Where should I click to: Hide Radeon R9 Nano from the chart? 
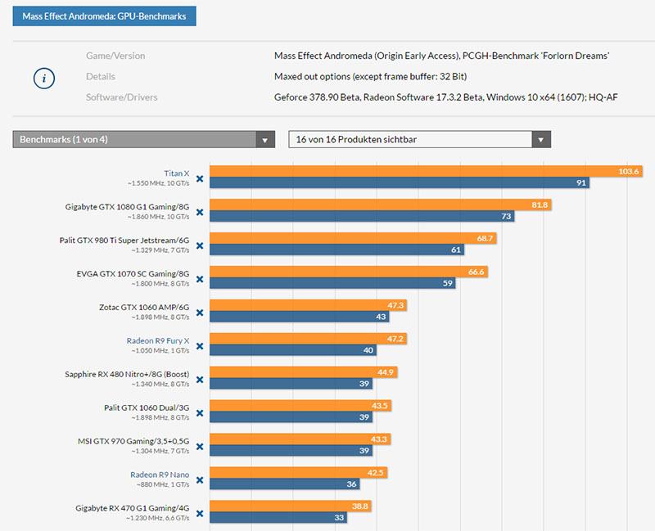[x=199, y=482]
